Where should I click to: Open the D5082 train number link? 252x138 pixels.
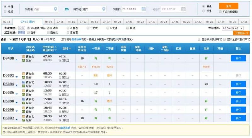click(9, 75)
